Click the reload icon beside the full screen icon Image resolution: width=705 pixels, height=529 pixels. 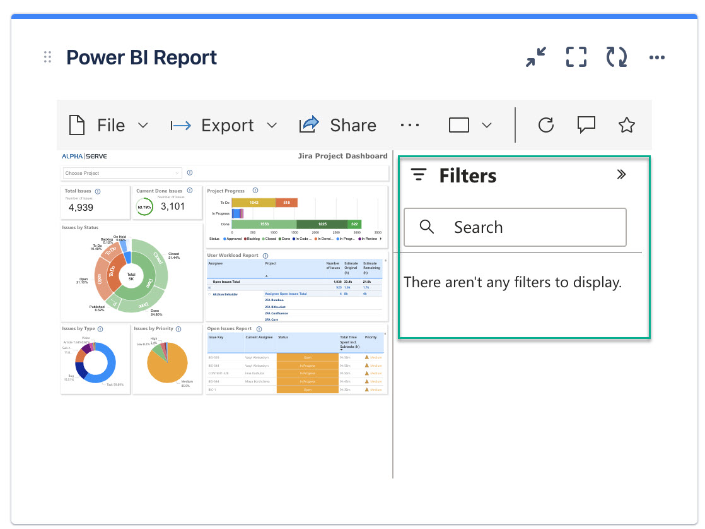616,57
